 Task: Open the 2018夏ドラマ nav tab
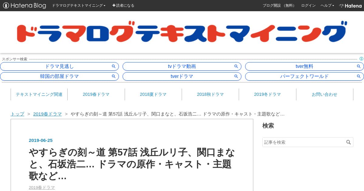pyautogui.click(x=153, y=94)
